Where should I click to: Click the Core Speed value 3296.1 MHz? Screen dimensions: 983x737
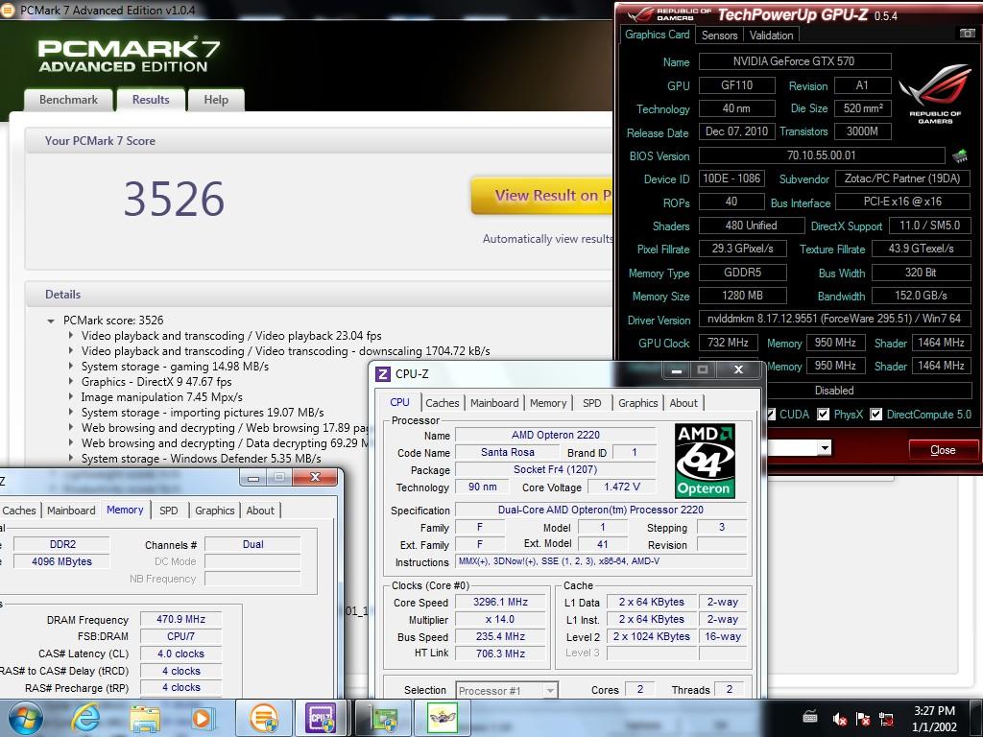[x=500, y=602]
